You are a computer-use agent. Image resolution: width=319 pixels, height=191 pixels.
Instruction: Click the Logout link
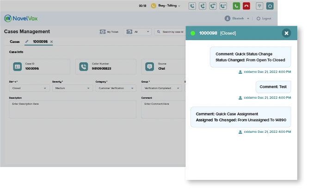(x=264, y=18)
